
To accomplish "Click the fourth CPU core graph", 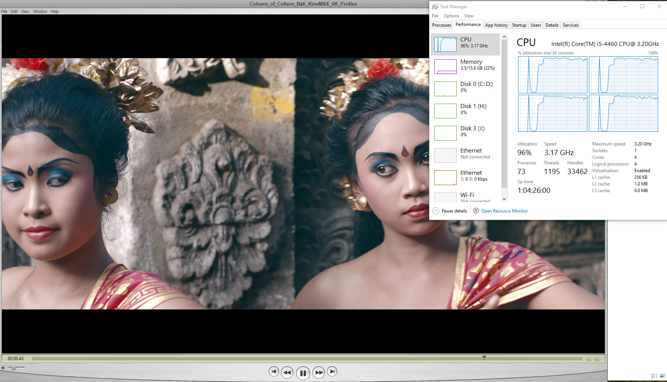I will point(623,113).
